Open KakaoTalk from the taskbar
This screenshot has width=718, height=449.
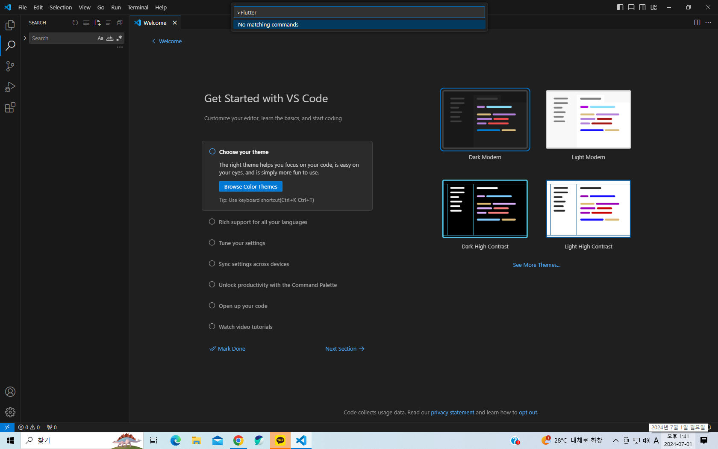280,440
